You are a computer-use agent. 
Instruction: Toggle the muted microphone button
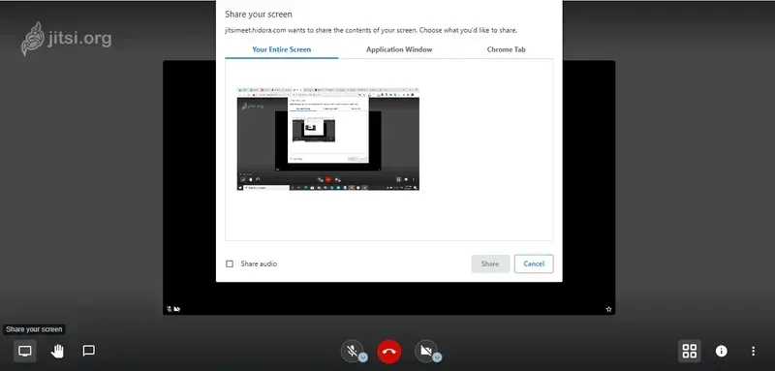pyautogui.click(x=352, y=352)
